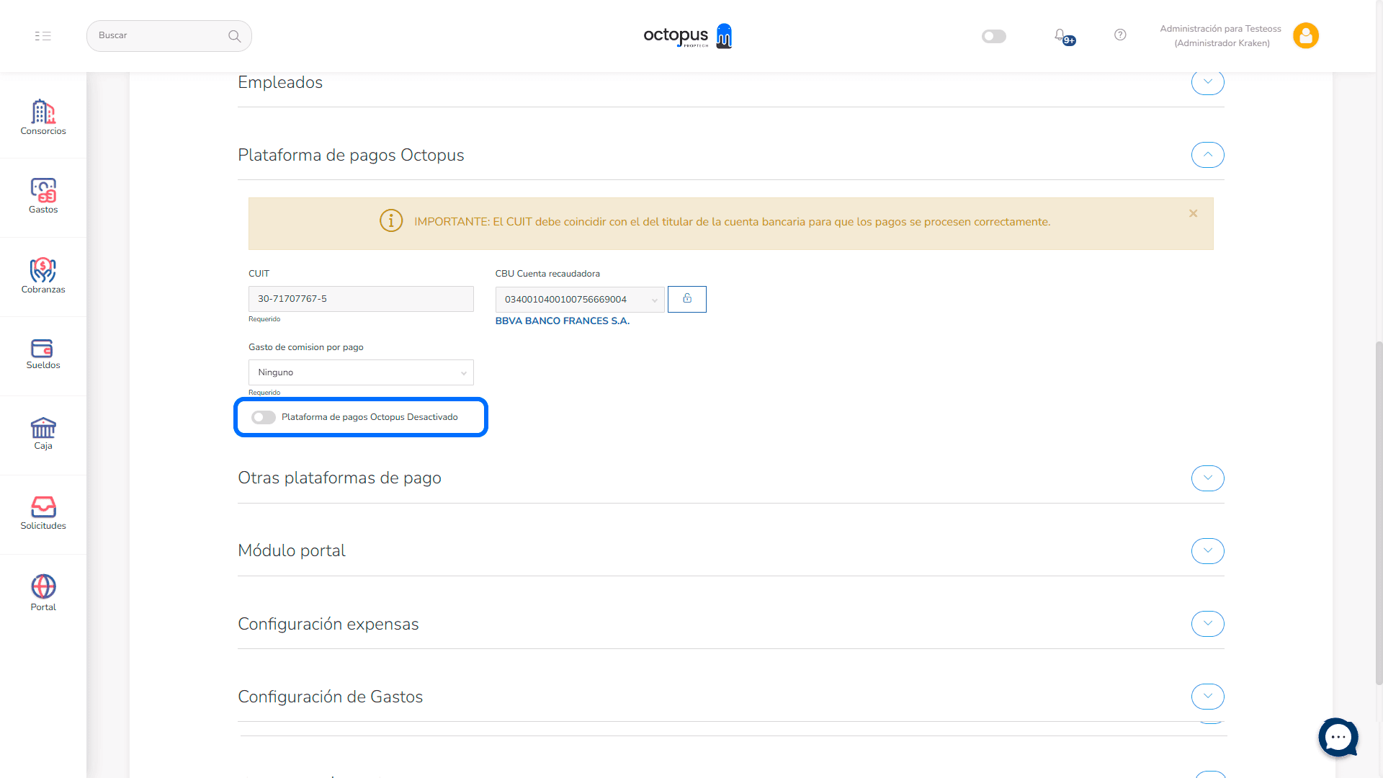Open notifications bell with 9+ badge

pos(1061,35)
